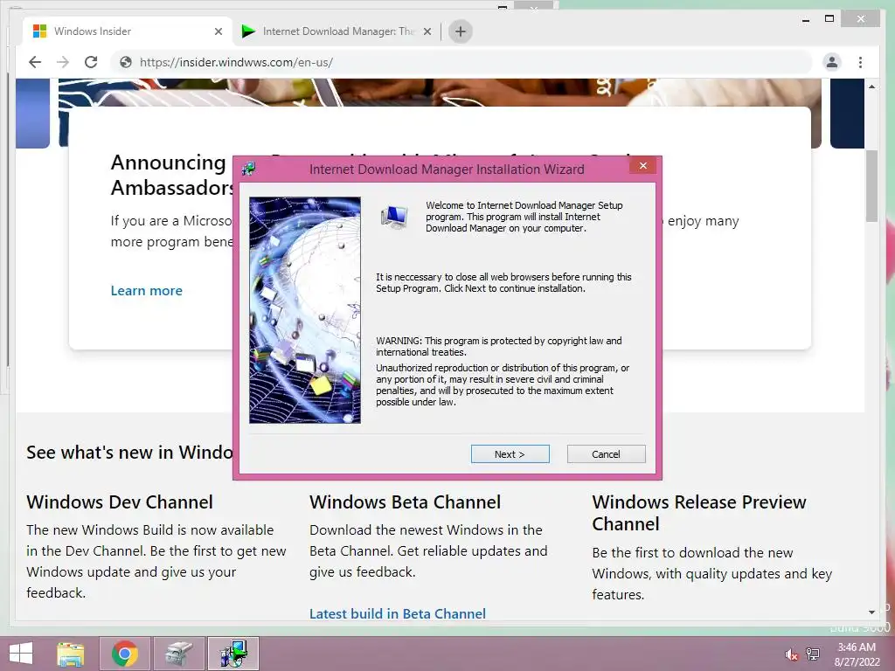Click the wizard title bar icon
This screenshot has height=671, width=895.
249,169
